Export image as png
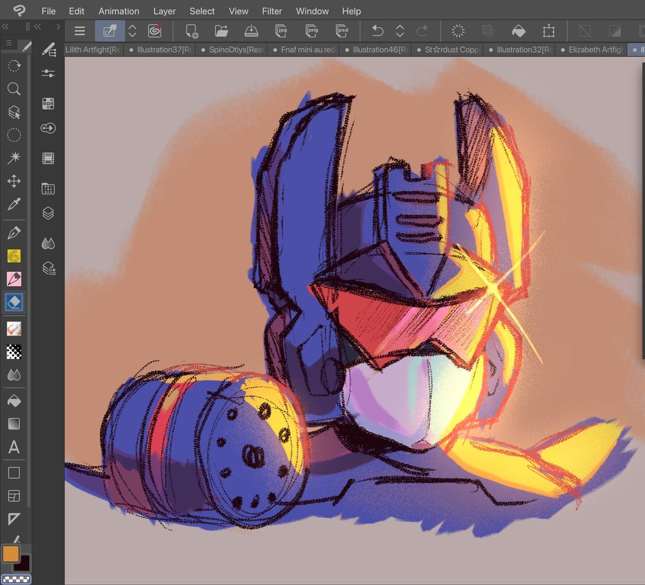The image size is (645, 585). (x=312, y=31)
